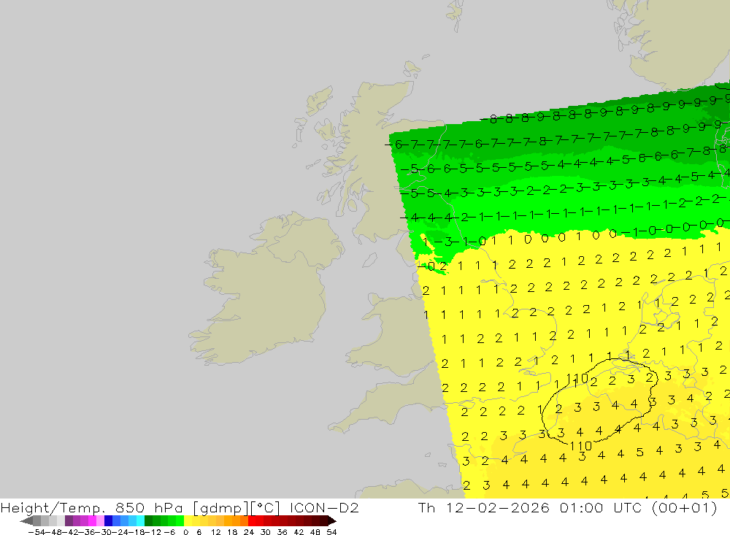
Task: Click the "18" legend scale label
Action: point(232,532)
